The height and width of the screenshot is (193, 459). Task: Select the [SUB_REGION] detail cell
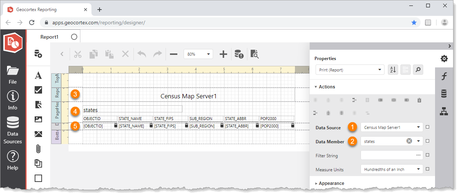click(x=206, y=126)
